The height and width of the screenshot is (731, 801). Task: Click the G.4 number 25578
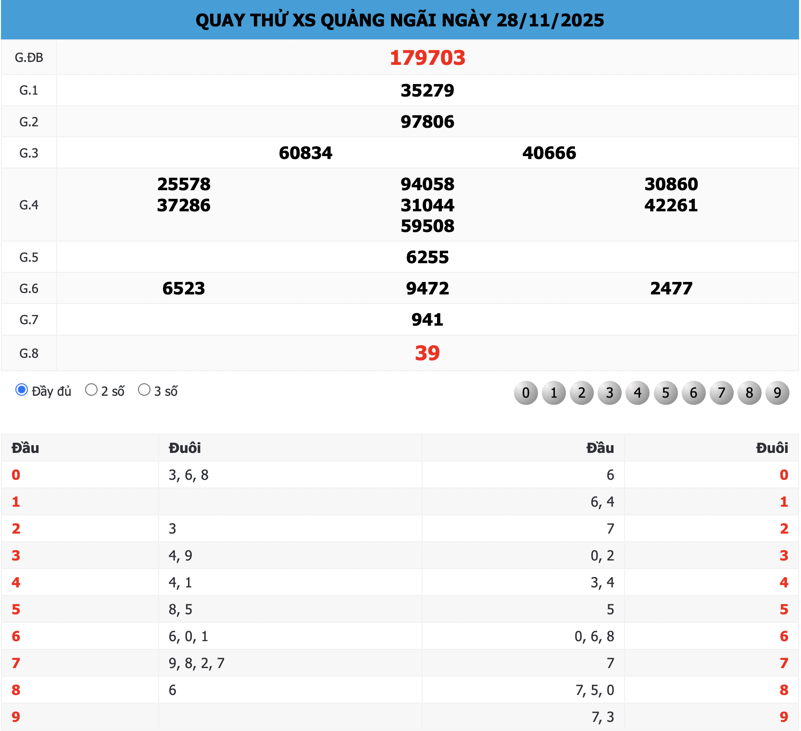click(x=184, y=184)
